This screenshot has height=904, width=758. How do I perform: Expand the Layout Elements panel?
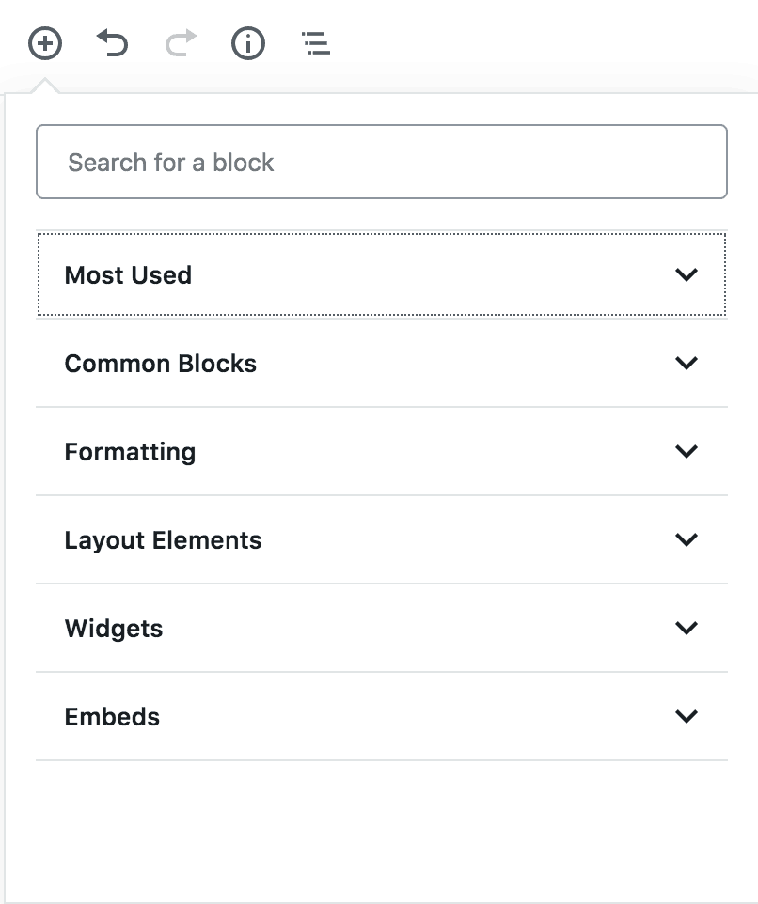(381, 540)
